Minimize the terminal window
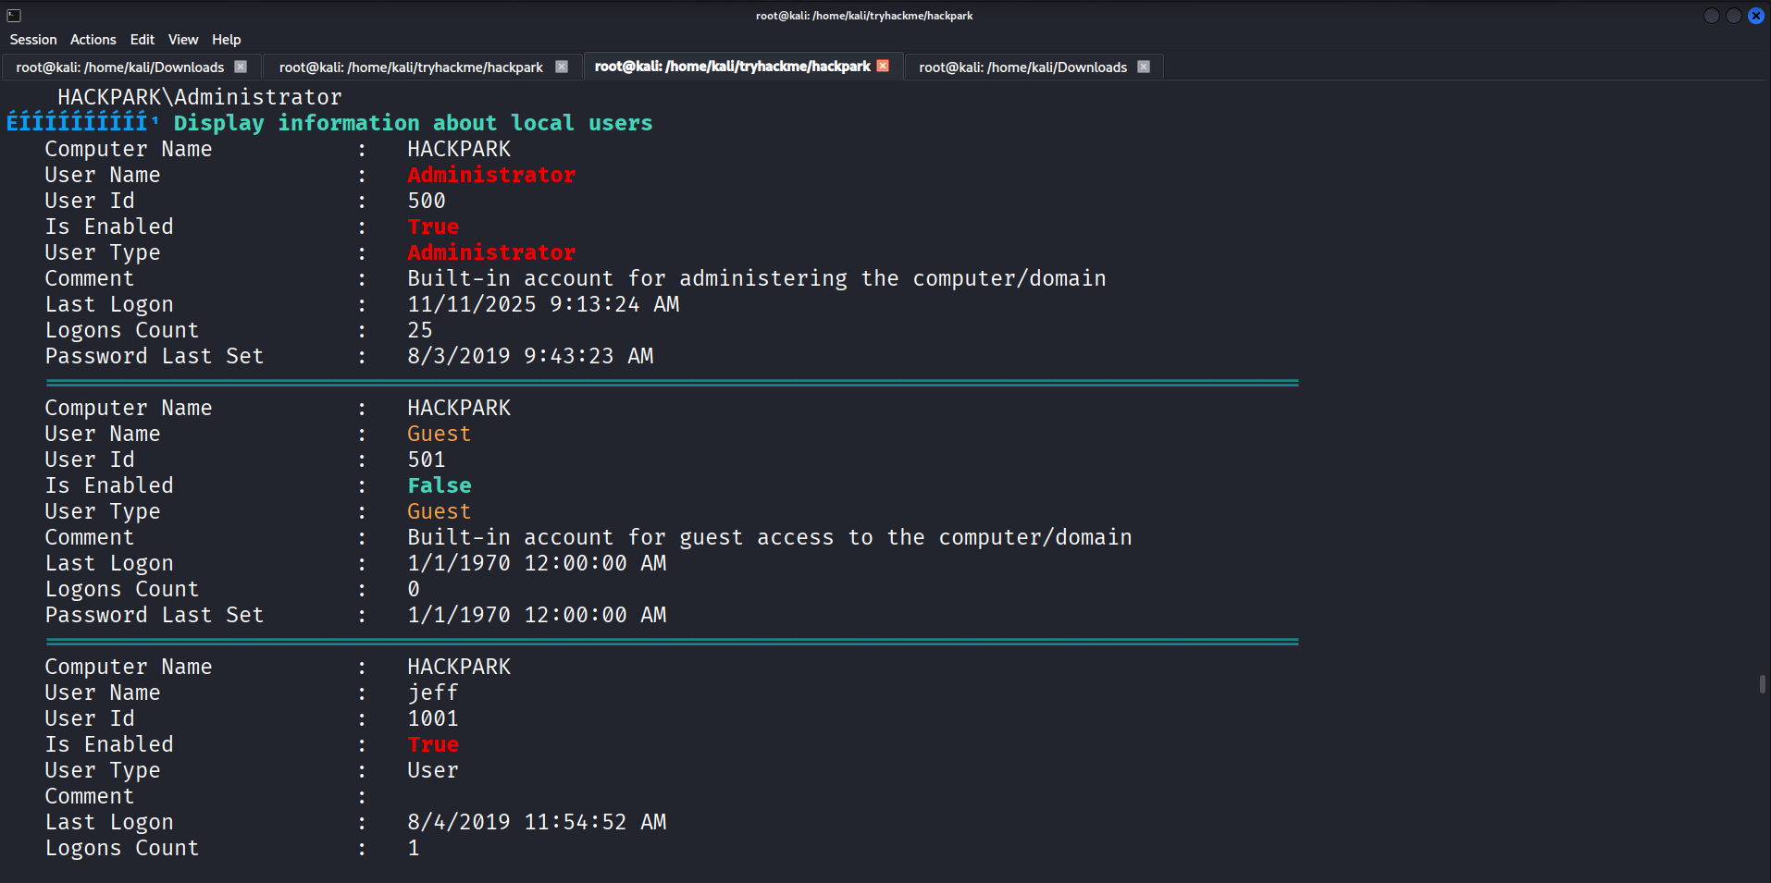 [1712, 16]
